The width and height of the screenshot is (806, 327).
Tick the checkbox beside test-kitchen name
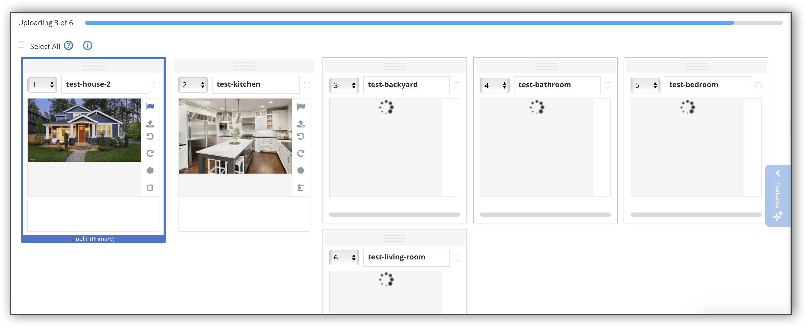point(307,85)
